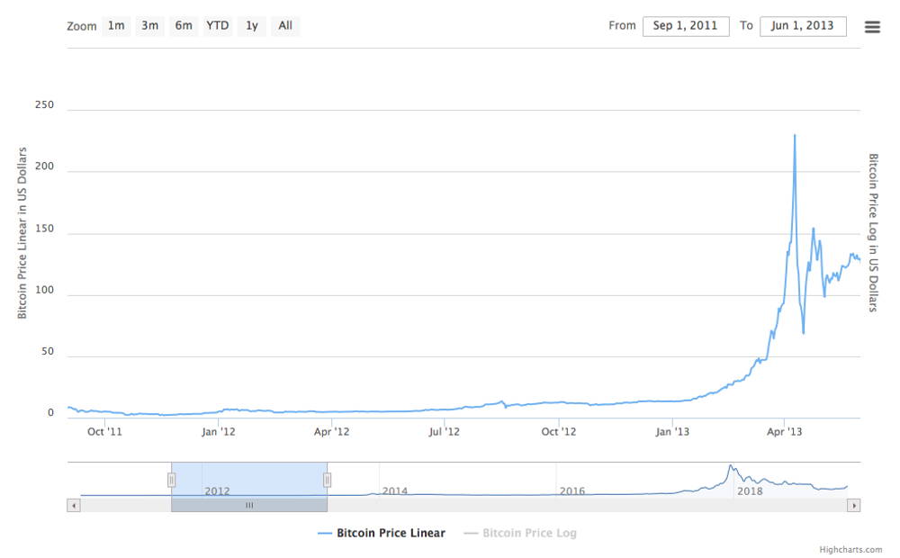Screen dimensions: 900x558
Task: Click the Bitcoin Price Linear axis title
Action: click(22, 232)
